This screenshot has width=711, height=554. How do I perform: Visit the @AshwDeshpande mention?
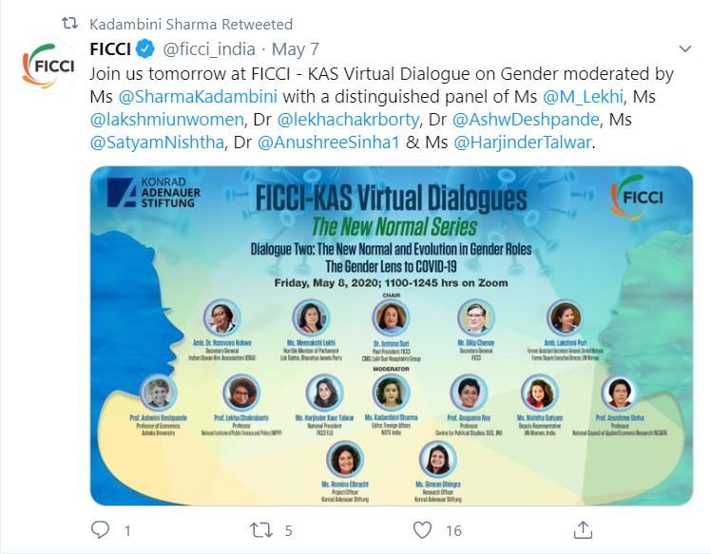point(526,120)
